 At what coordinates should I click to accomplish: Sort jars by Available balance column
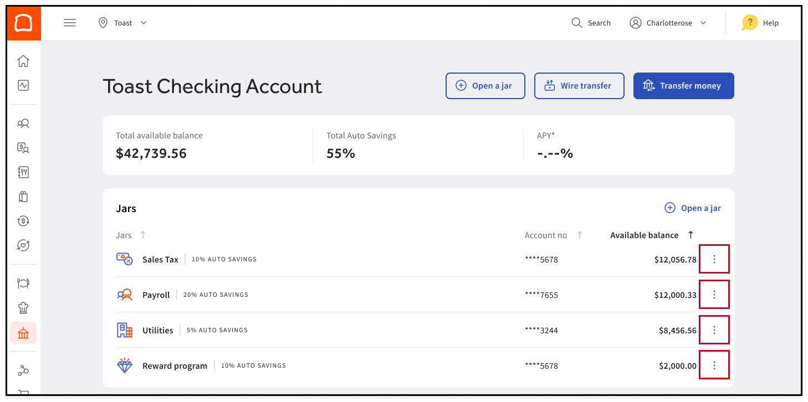tap(691, 235)
